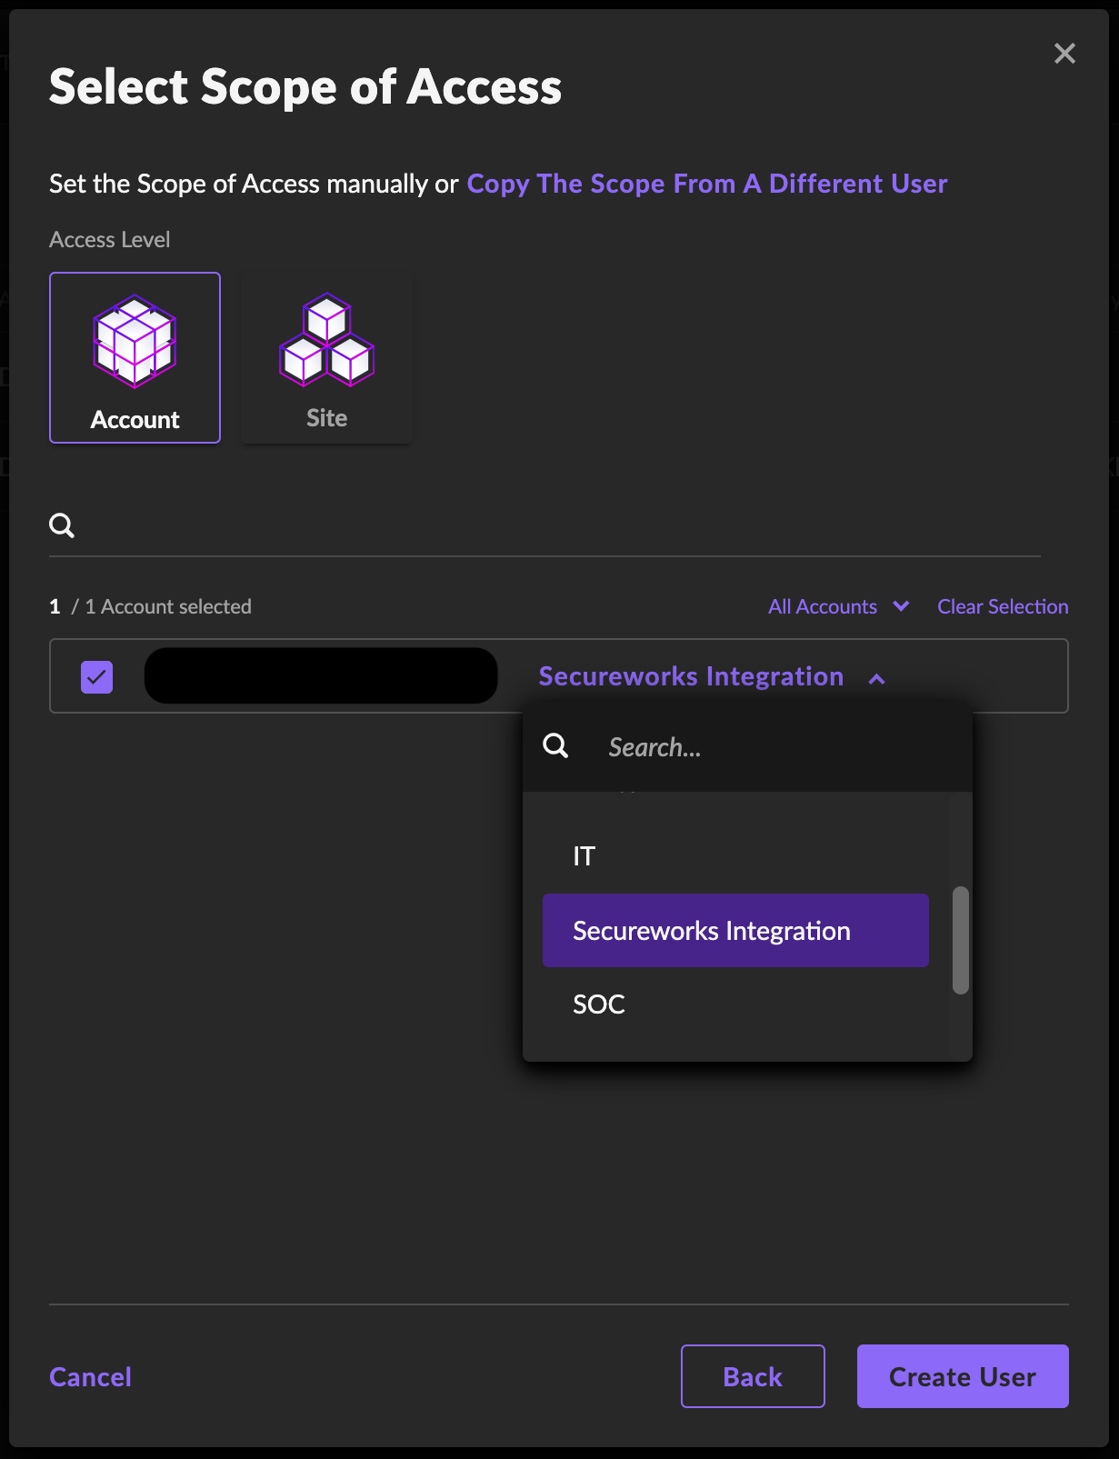1119x1459 pixels.
Task: Go Back to the previous step
Action: point(753,1376)
